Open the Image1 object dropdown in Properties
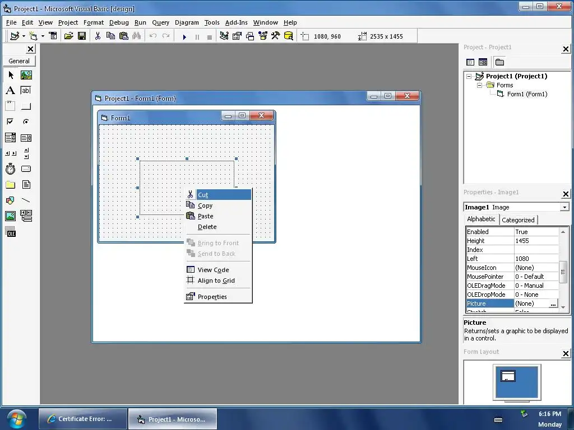The width and height of the screenshot is (574, 430). point(564,207)
